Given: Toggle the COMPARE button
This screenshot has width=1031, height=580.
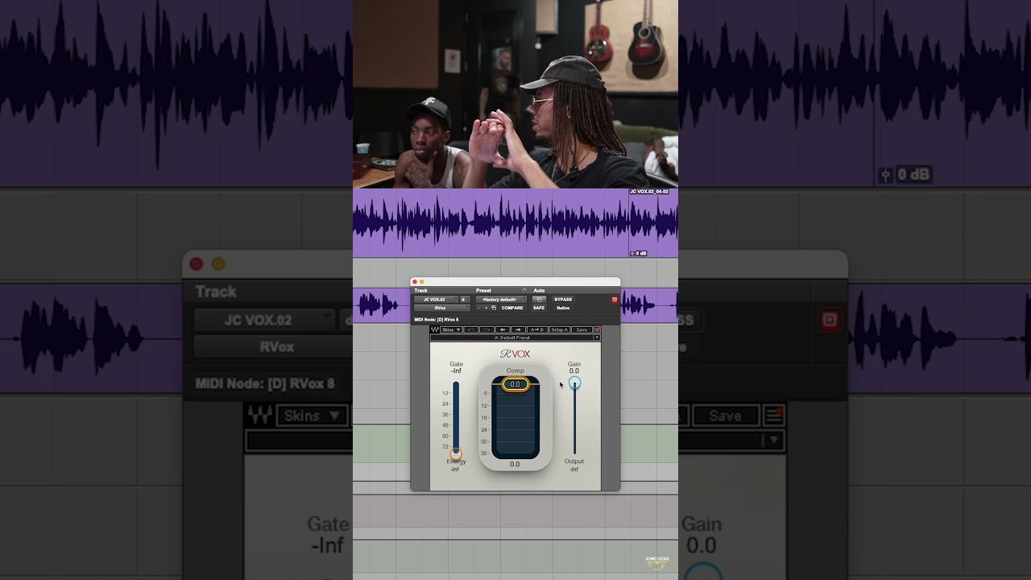Looking at the screenshot, I should pos(512,308).
